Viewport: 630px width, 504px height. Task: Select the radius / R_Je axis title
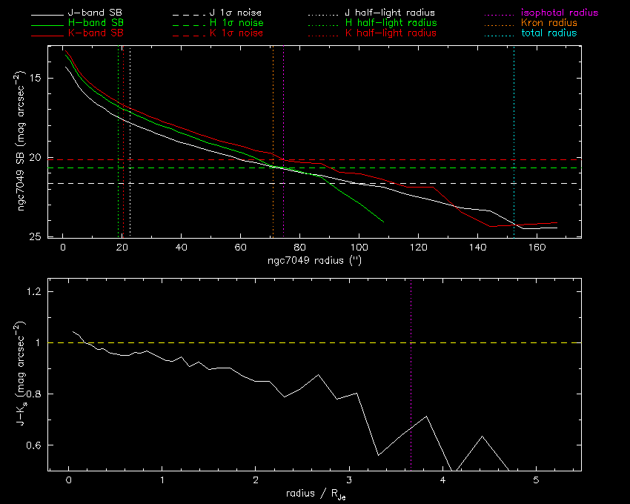pos(314,493)
